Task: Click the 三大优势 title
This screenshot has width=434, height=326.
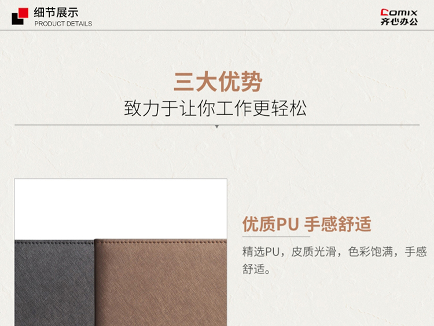Action: [x=218, y=82]
